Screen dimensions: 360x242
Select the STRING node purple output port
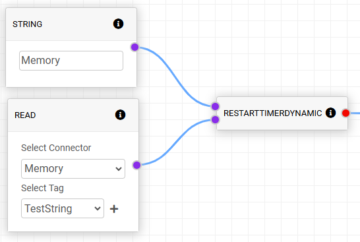(x=135, y=47)
